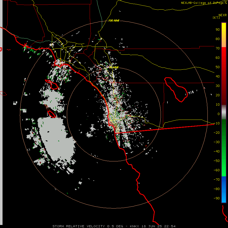Click the 18 JUN 25 date in the footer
This screenshot has height=228, width=228.
point(152,226)
